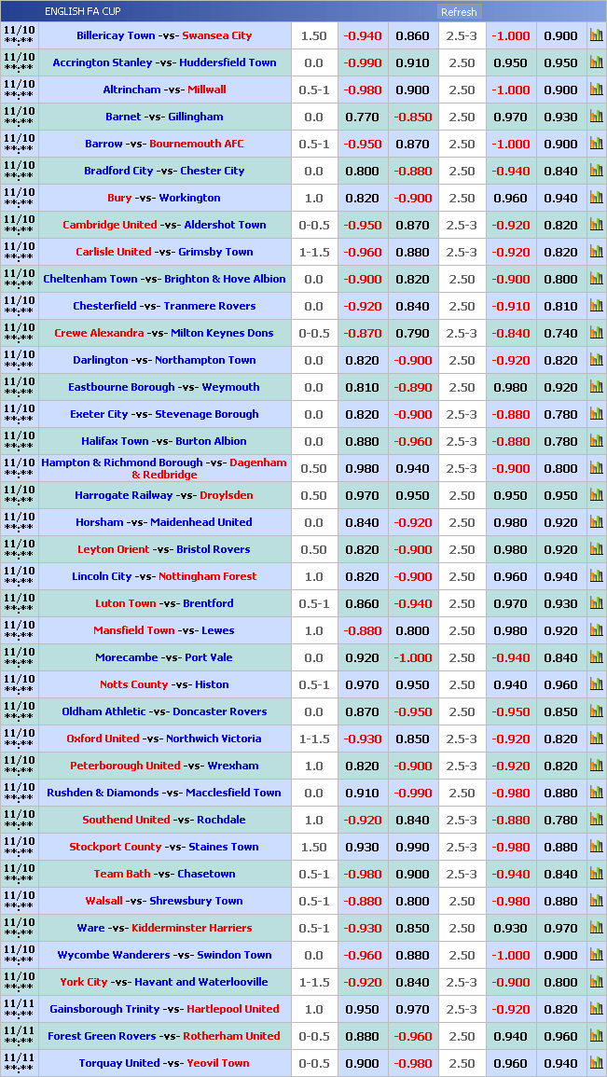Open chart icon for Torquay United vs Yeovil Town
Viewport: 607px width, 1077px height.
[x=596, y=1063]
